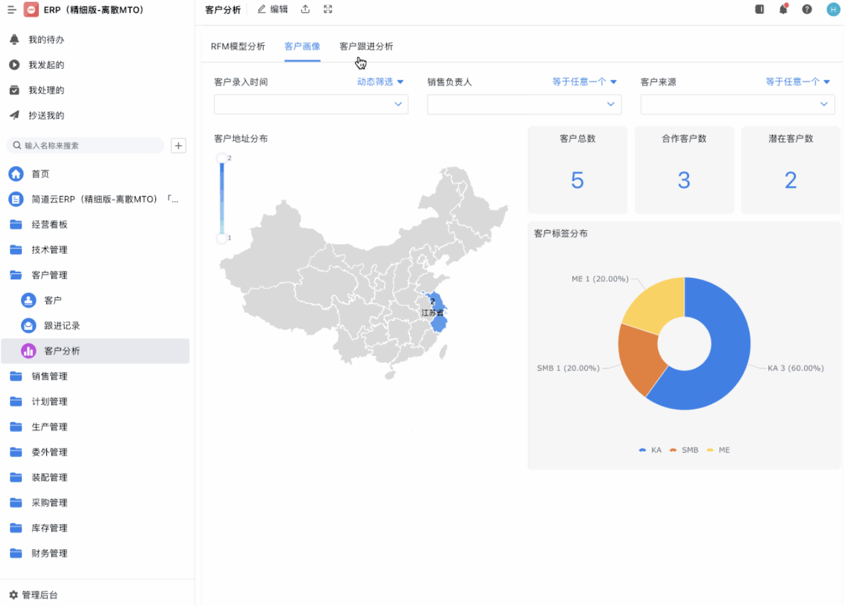This screenshot has height=606, width=845.
Task: Toggle KA series in chart legend
Action: pos(650,450)
